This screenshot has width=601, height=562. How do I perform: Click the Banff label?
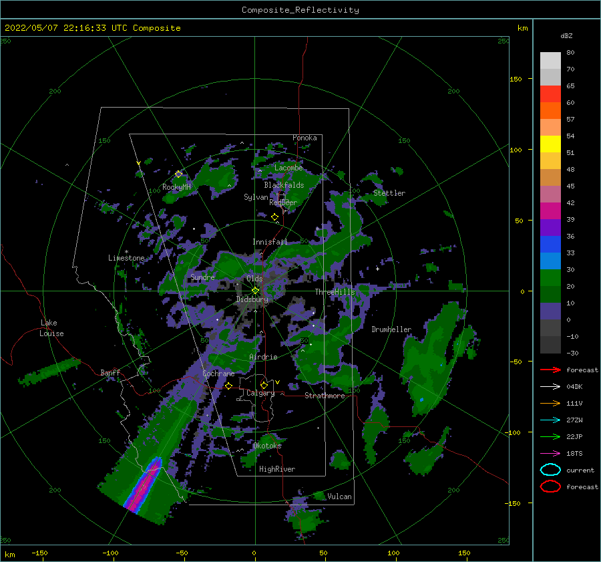110,372
